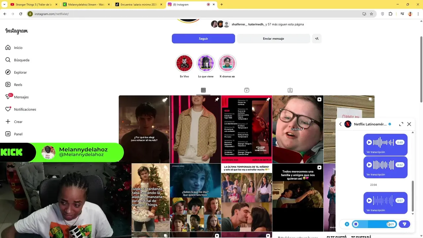Close the Stranger Things 5 tab
The image size is (423, 238).
pos(56,5)
